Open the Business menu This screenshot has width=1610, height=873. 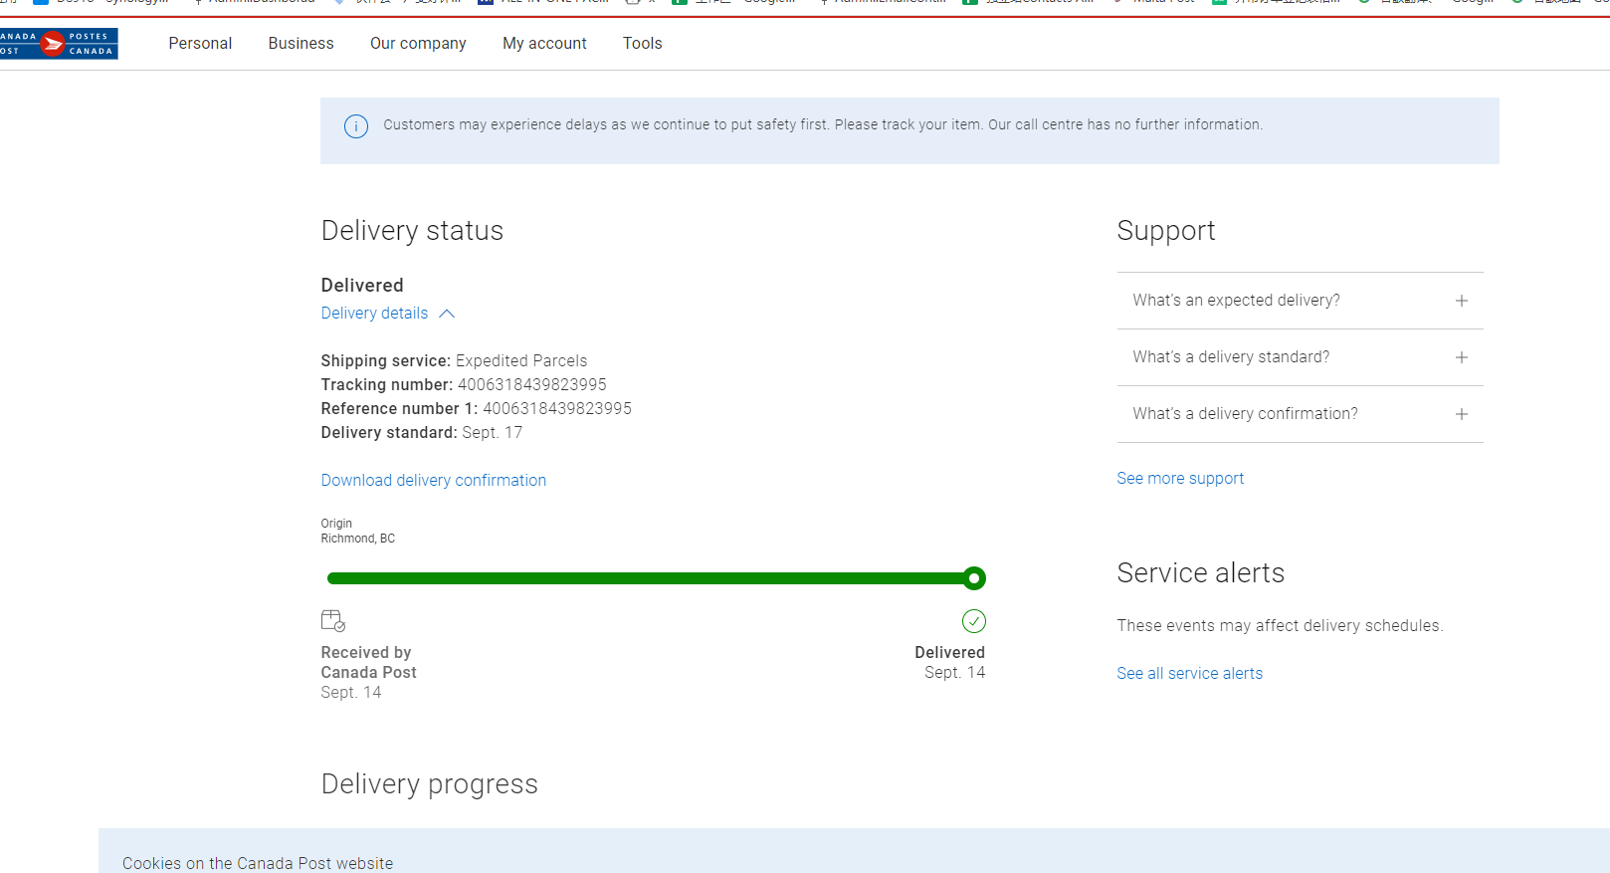[301, 44]
